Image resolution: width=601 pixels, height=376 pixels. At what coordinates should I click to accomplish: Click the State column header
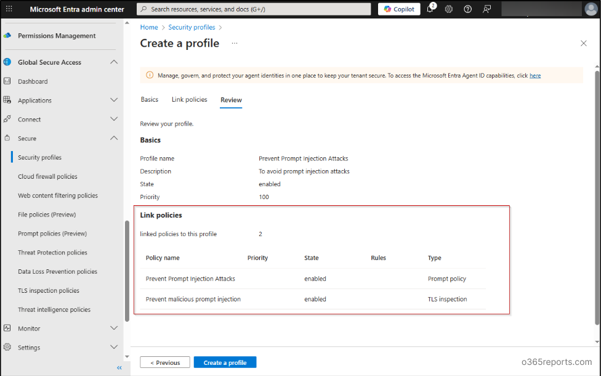(311, 258)
